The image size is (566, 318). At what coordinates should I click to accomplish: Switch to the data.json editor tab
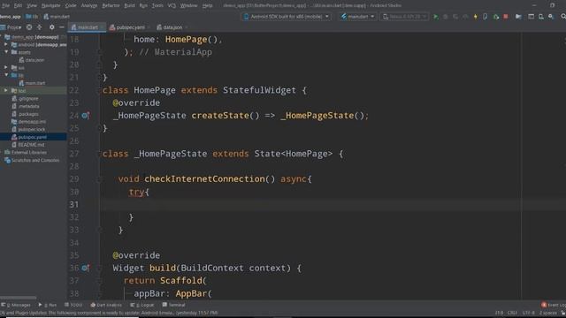172,27
